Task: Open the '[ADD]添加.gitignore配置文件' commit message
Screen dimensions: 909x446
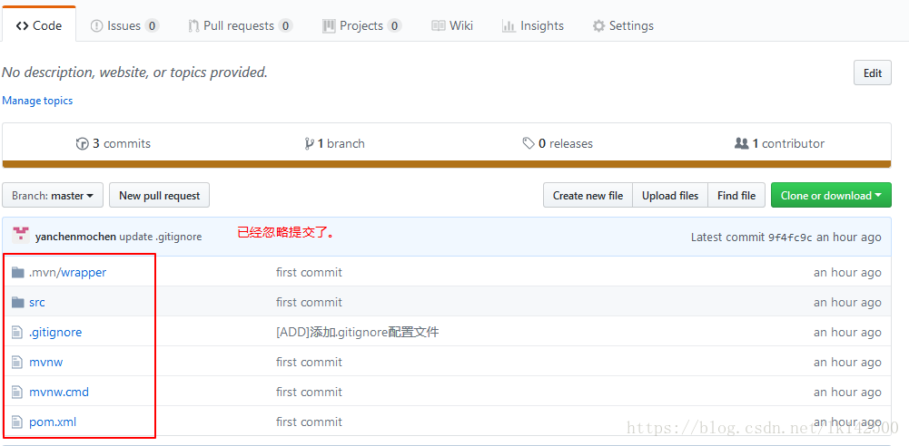Action: click(x=357, y=332)
